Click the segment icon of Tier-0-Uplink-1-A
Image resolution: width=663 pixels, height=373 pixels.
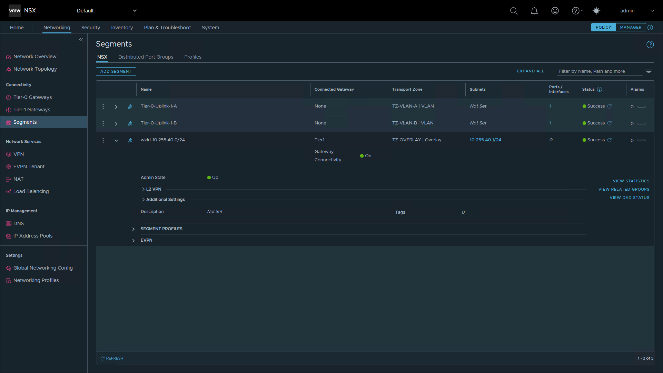130,107
